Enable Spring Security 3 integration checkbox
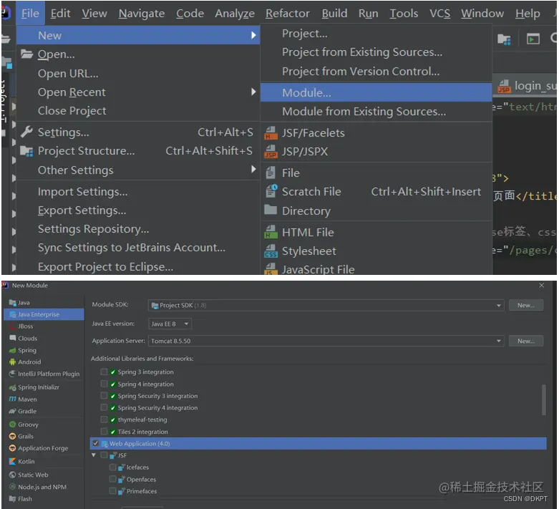 (x=104, y=396)
